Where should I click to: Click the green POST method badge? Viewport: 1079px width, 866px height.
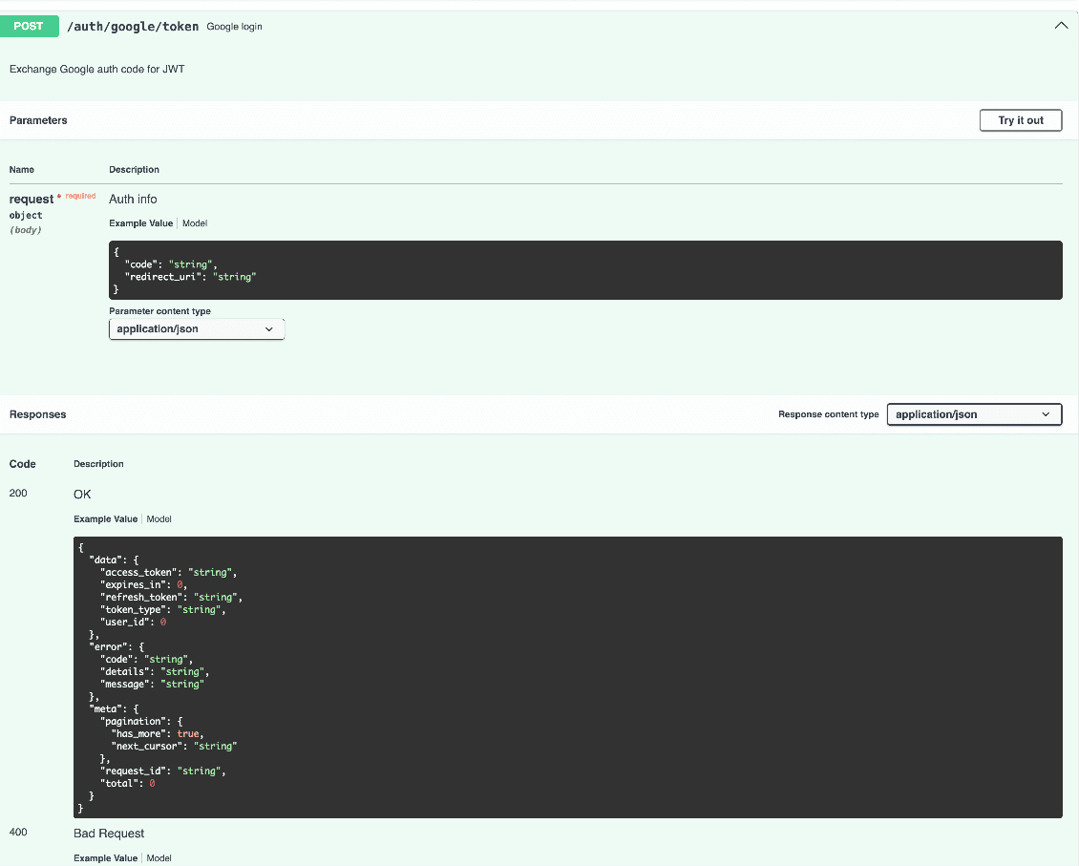(29, 26)
